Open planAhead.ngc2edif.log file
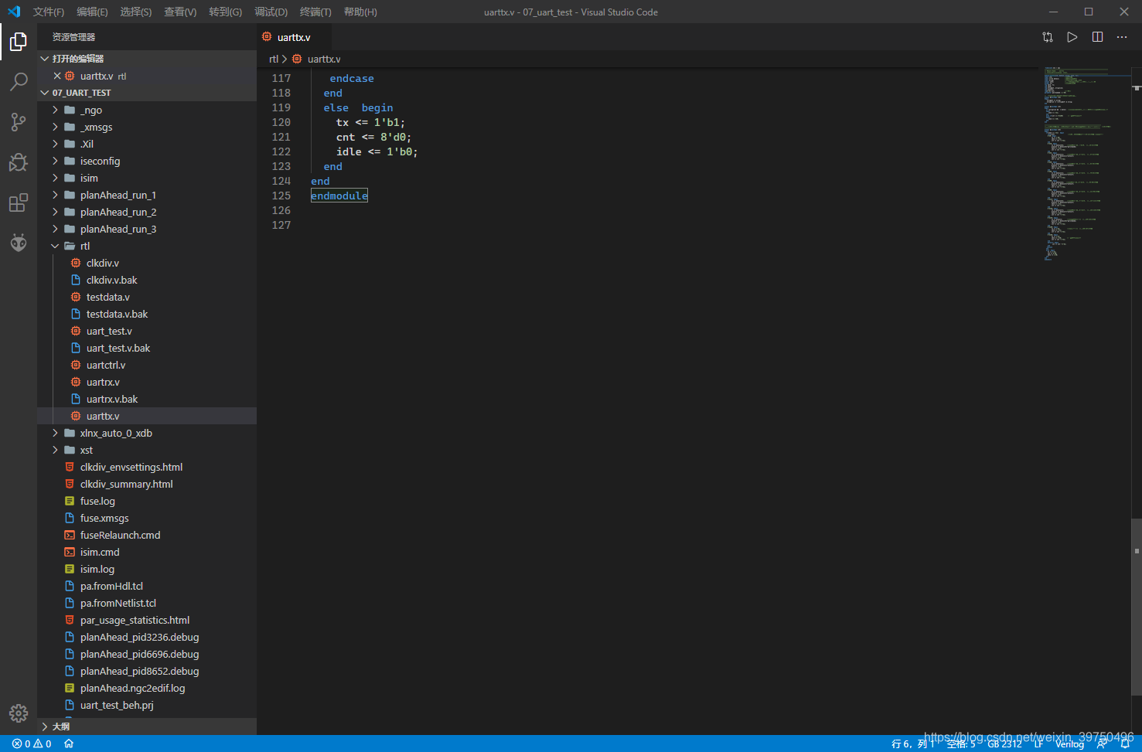Viewport: 1142px width, 752px height. point(147,688)
